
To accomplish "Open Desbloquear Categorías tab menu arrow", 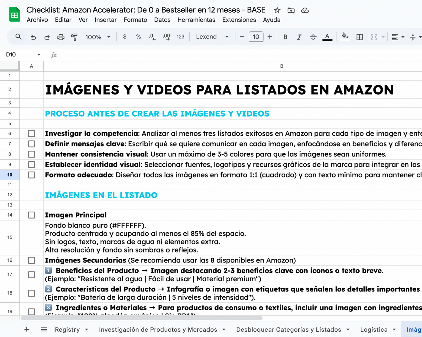I will click(x=348, y=330).
